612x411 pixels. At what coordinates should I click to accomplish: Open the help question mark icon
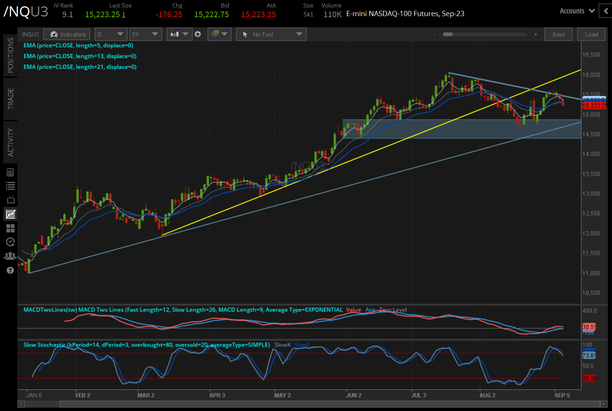pos(10,270)
